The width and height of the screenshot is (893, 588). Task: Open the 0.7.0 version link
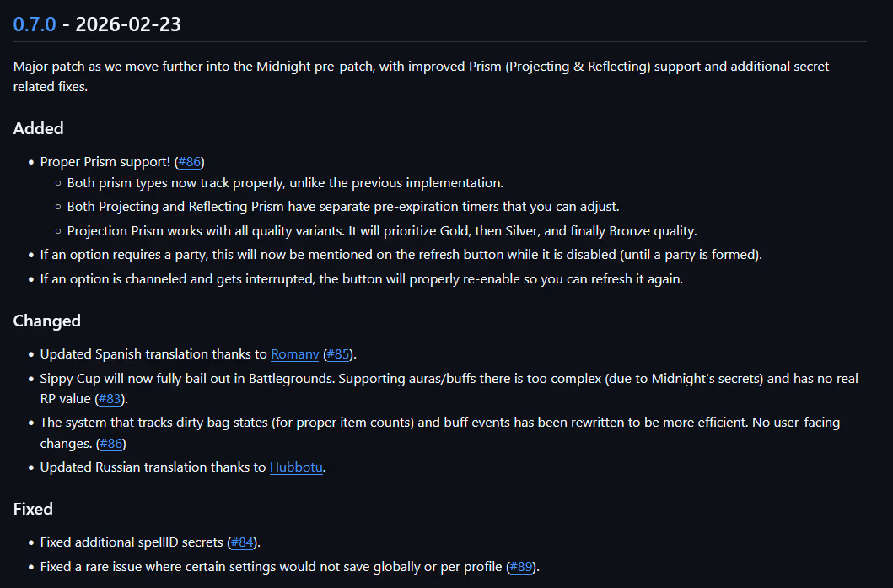point(35,24)
